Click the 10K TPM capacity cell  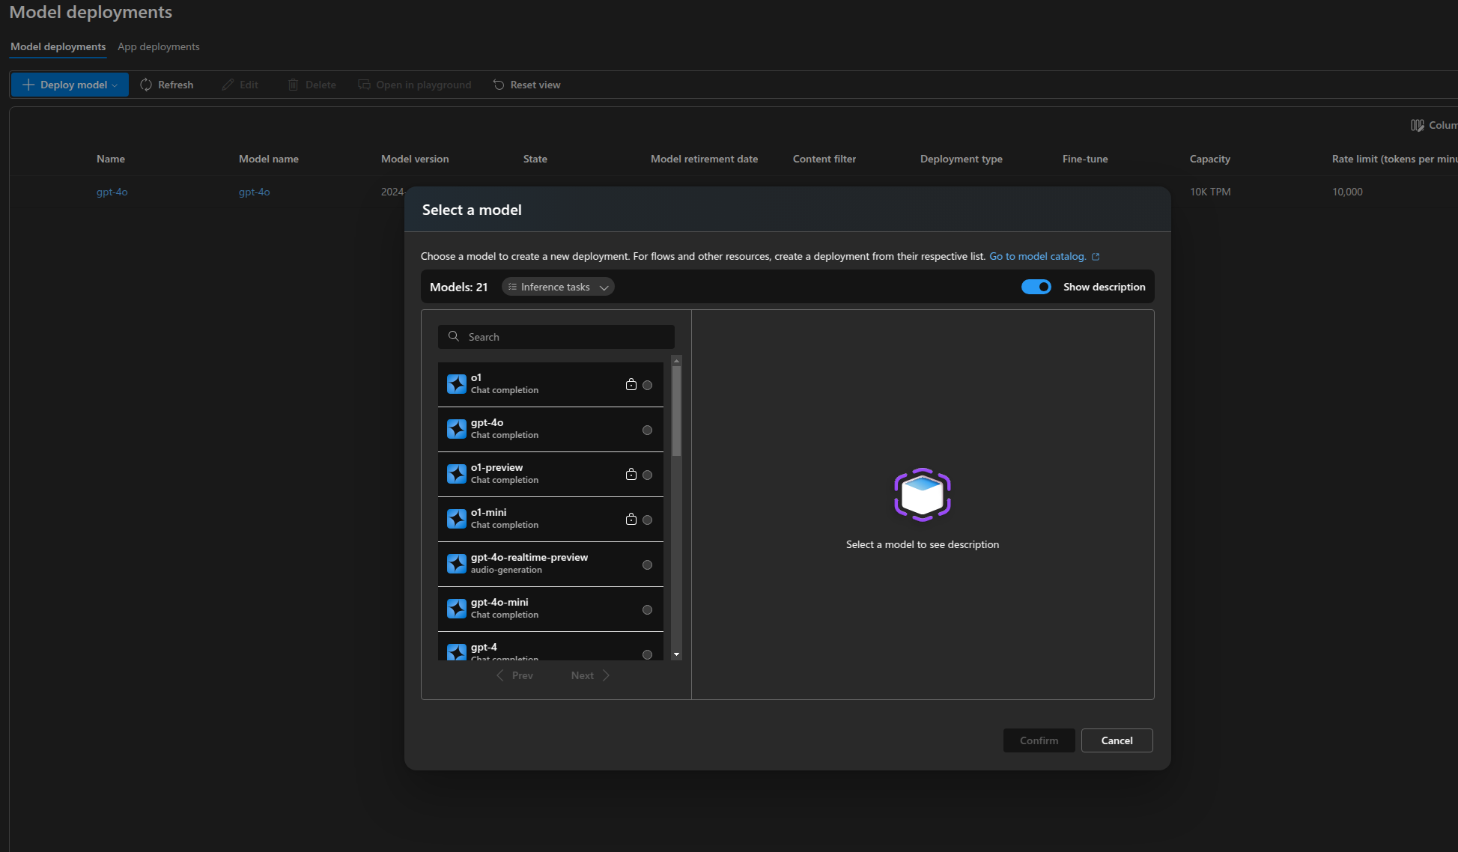point(1210,192)
